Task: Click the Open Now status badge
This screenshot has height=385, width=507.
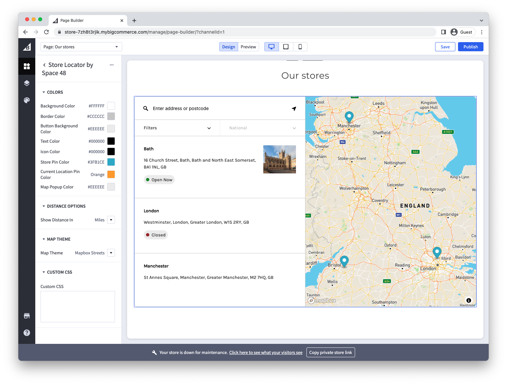Action: (159, 180)
